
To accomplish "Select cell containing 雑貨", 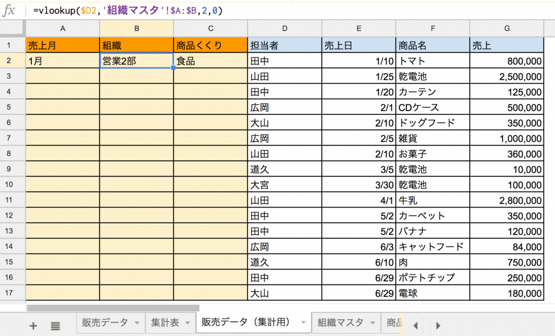I will [433, 138].
